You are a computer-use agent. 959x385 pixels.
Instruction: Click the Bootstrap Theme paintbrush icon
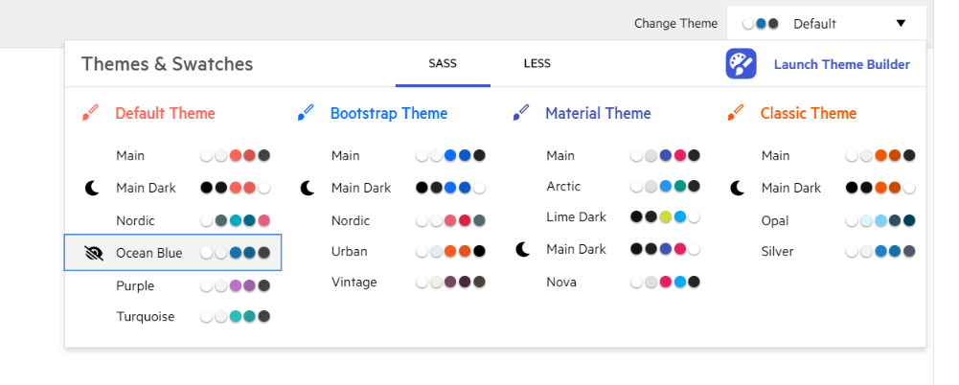tap(306, 113)
